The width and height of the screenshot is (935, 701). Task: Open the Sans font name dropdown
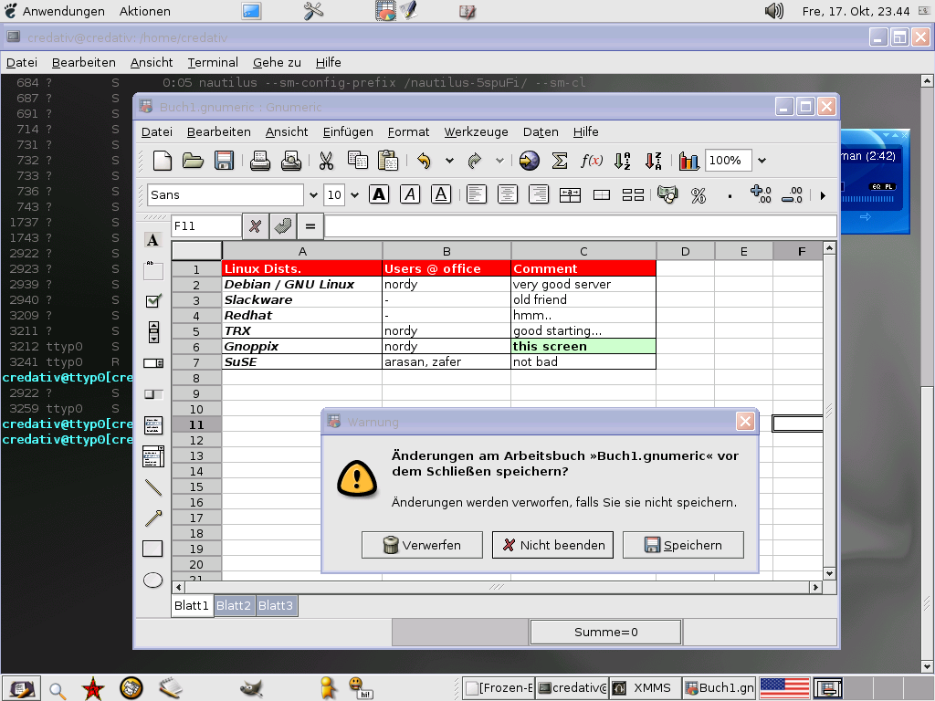point(314,195)
